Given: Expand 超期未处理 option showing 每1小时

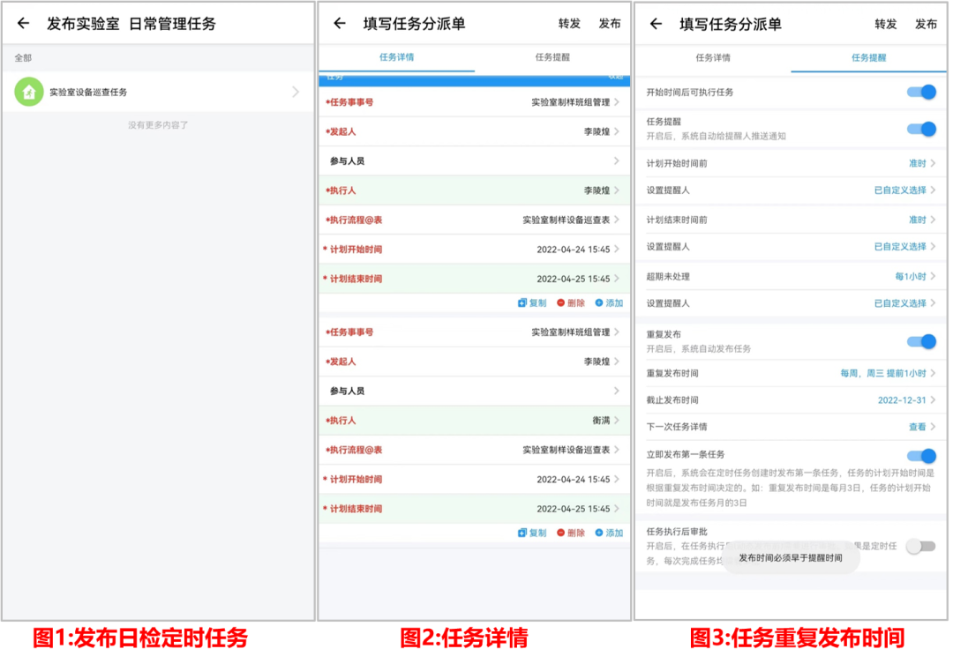Looking at the screenshot, I should pyautogui.click(x=914, y=277).
